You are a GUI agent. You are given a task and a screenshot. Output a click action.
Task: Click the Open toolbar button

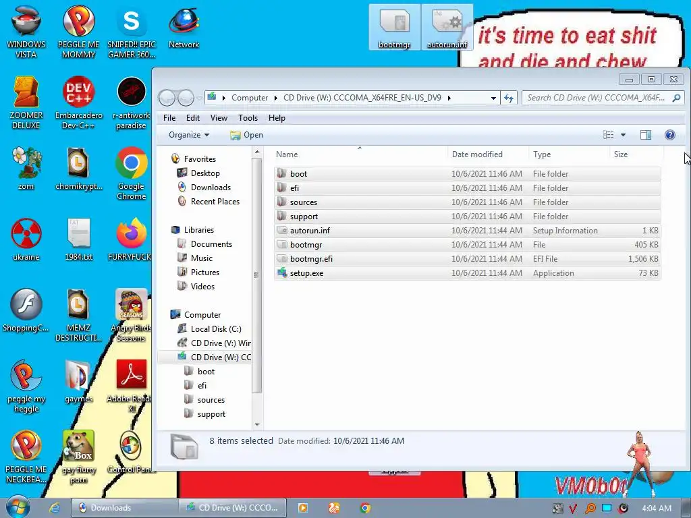(x=247, y=135)
